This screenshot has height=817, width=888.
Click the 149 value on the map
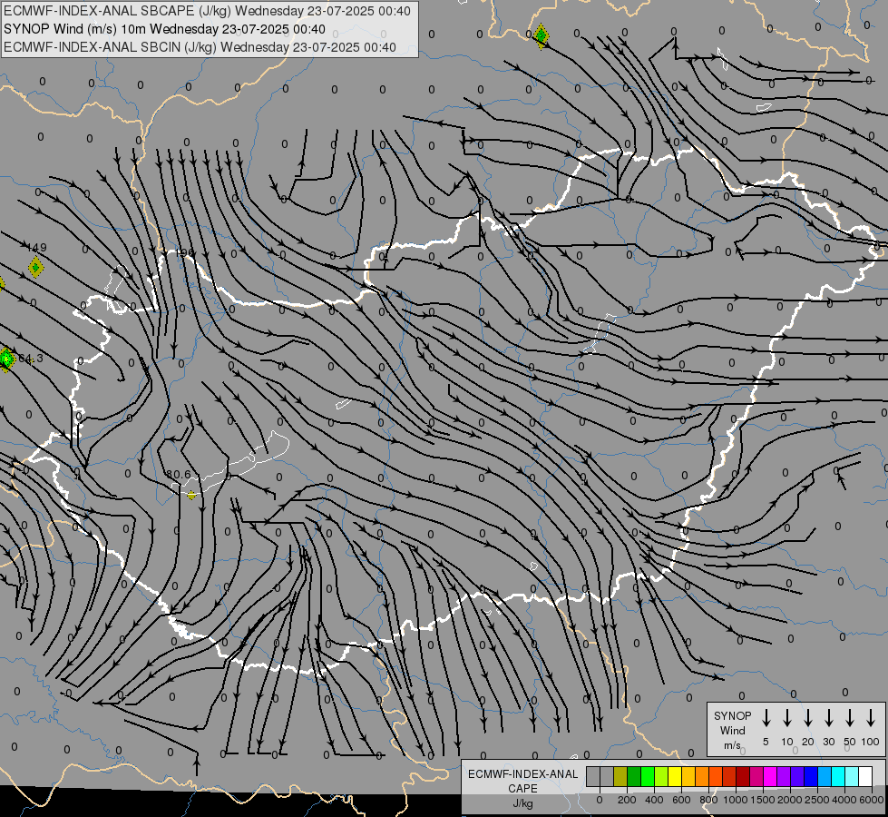coord(37,248)
